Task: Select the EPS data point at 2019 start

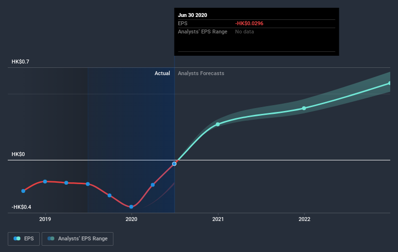Action: coord(45,181)
